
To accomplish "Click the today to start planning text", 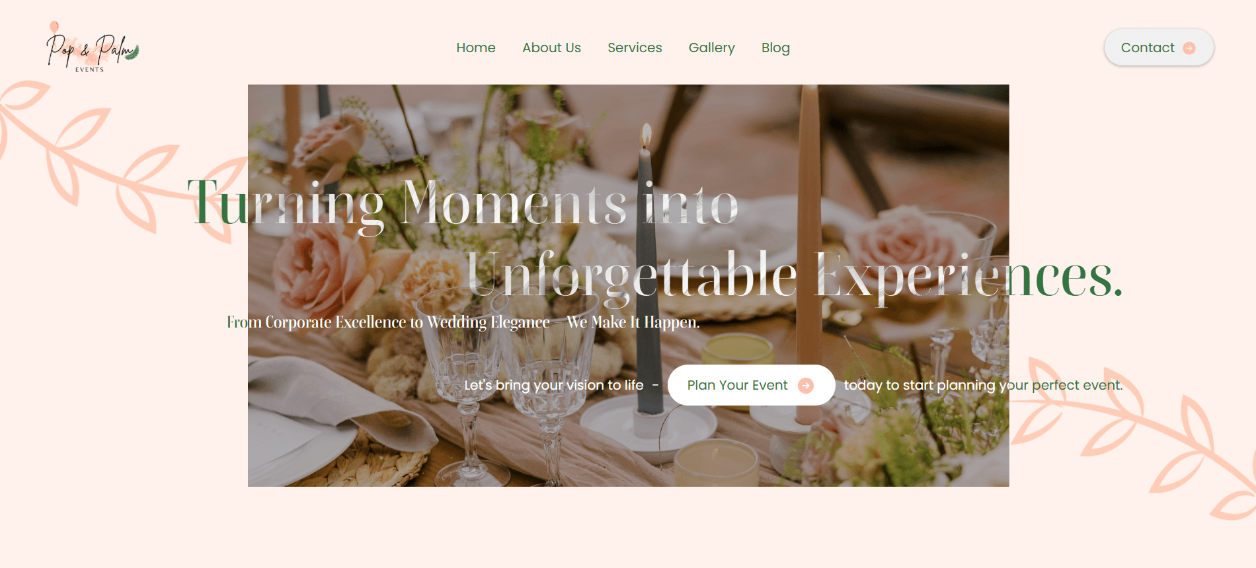I will click(984, 385).
